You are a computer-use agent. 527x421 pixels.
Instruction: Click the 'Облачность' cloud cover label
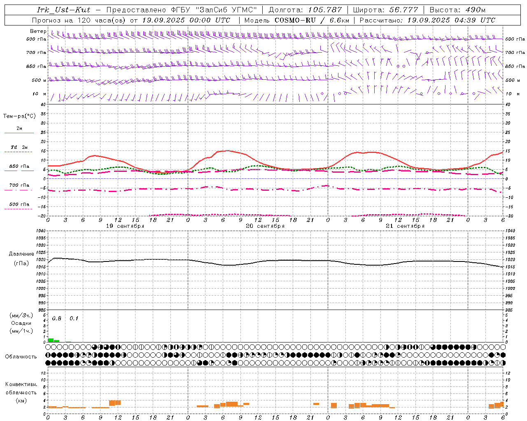(x=21, y=357)
